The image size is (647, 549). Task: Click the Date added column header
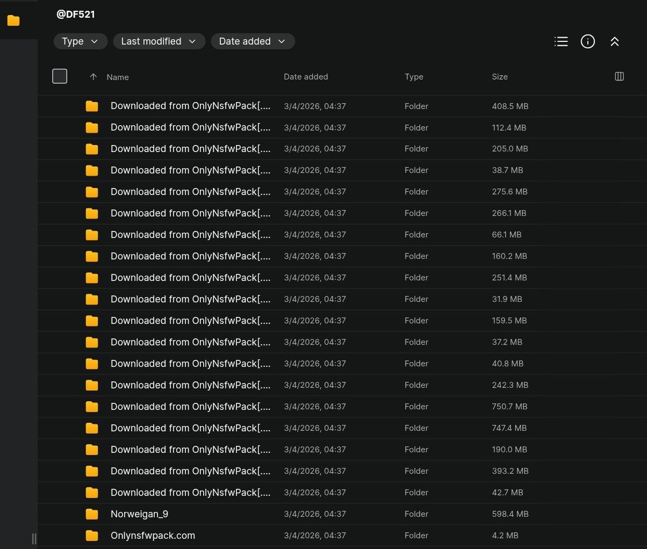(x=306, y=77)
